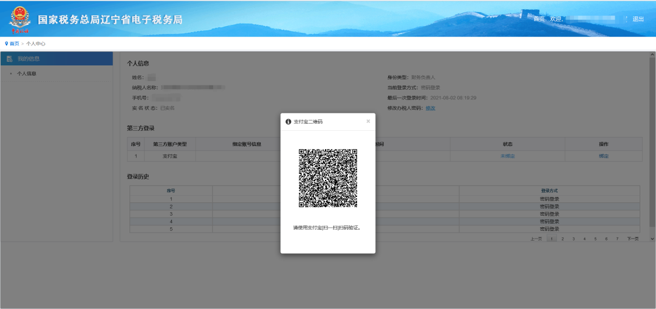Image resolution: width=656 pixels, height=309 pixels.
Task: Click 修改 to change password
Action: tap(431, 108)
